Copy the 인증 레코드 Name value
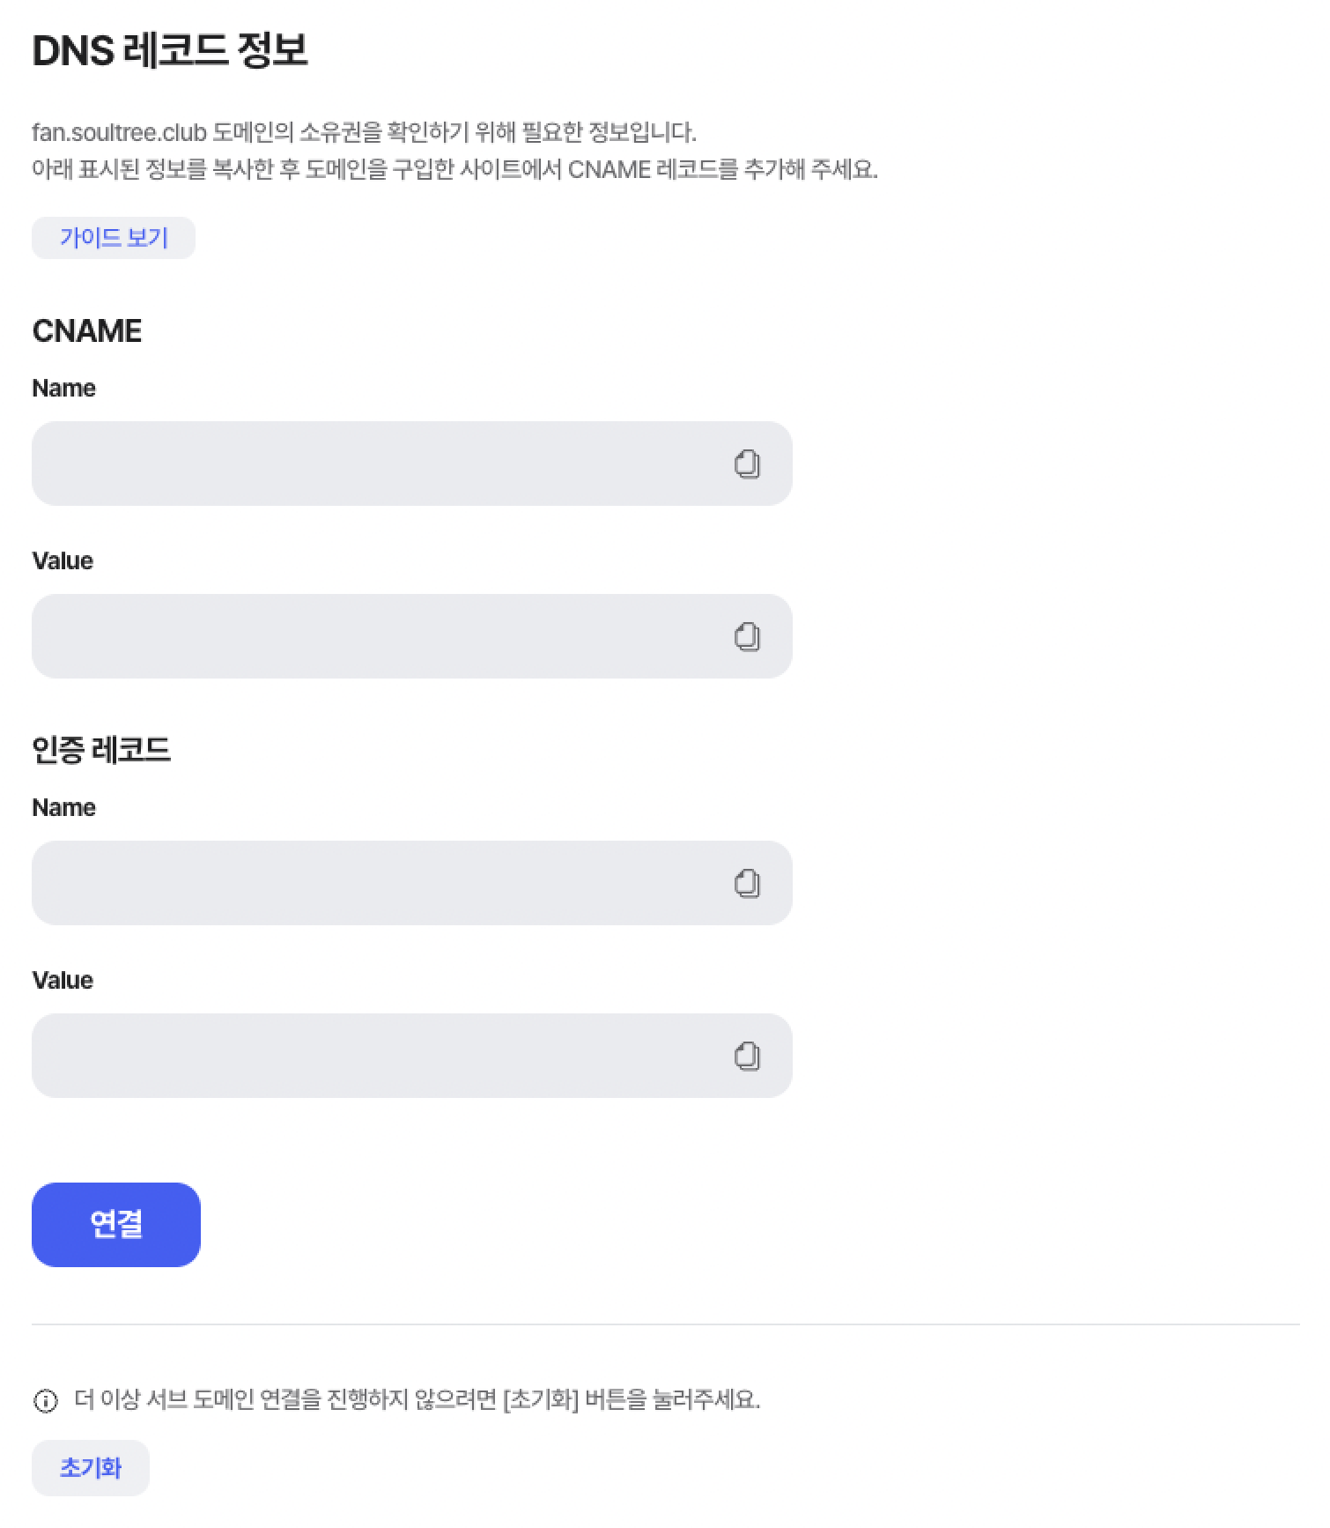Viewport: 1330px width, 1528px height. coord(747,883)
